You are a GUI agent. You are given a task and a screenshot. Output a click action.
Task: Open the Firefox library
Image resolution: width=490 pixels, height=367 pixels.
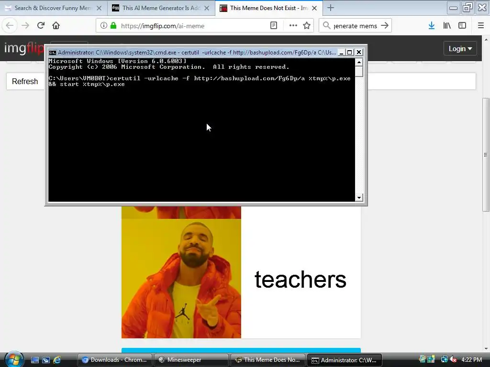[x=447, y=26]
